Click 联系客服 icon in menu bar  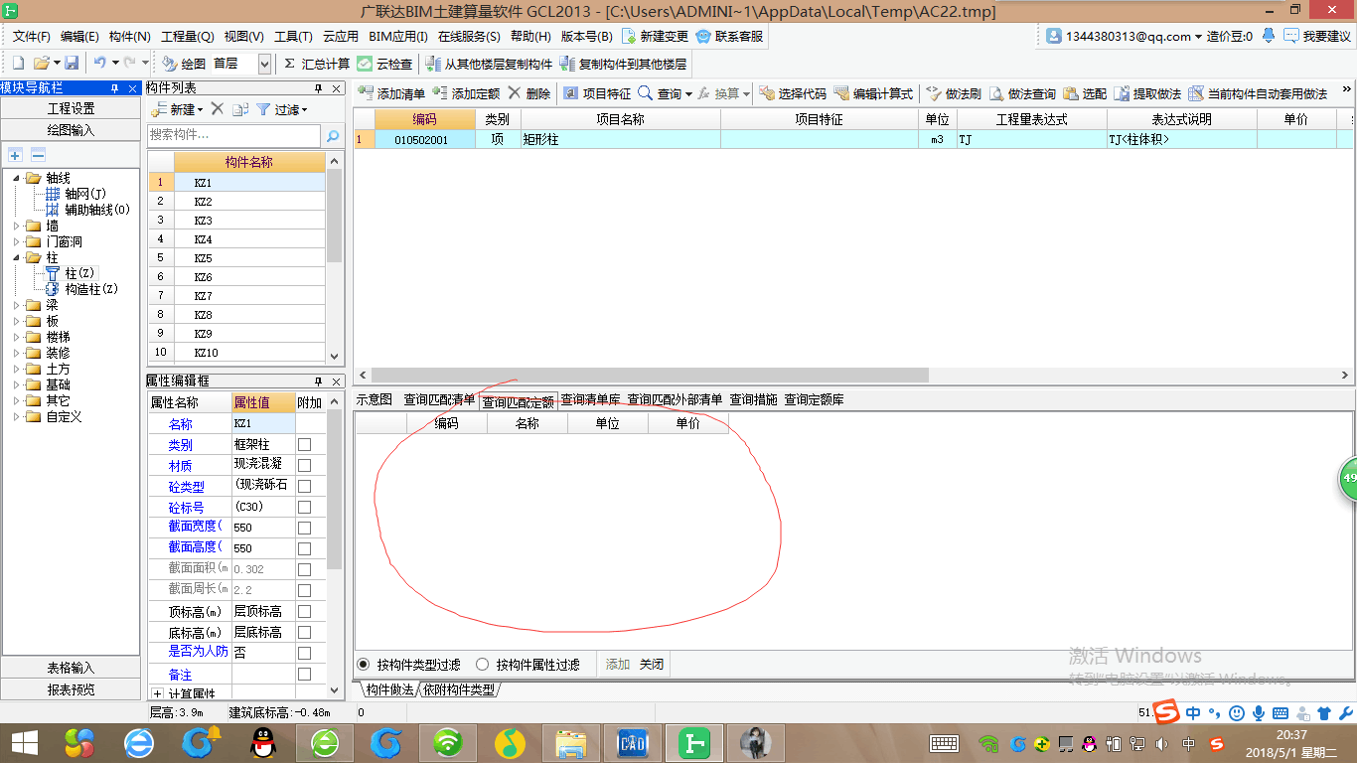[703, 36]
